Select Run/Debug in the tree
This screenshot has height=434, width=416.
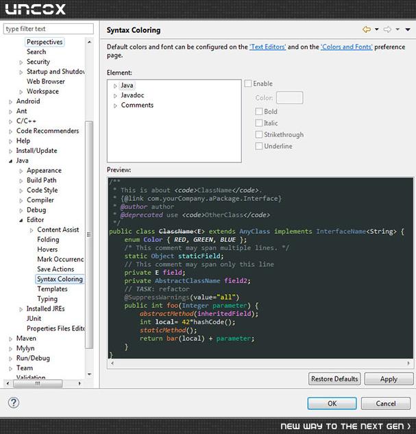pyautogui.click(x=33, y=358)
